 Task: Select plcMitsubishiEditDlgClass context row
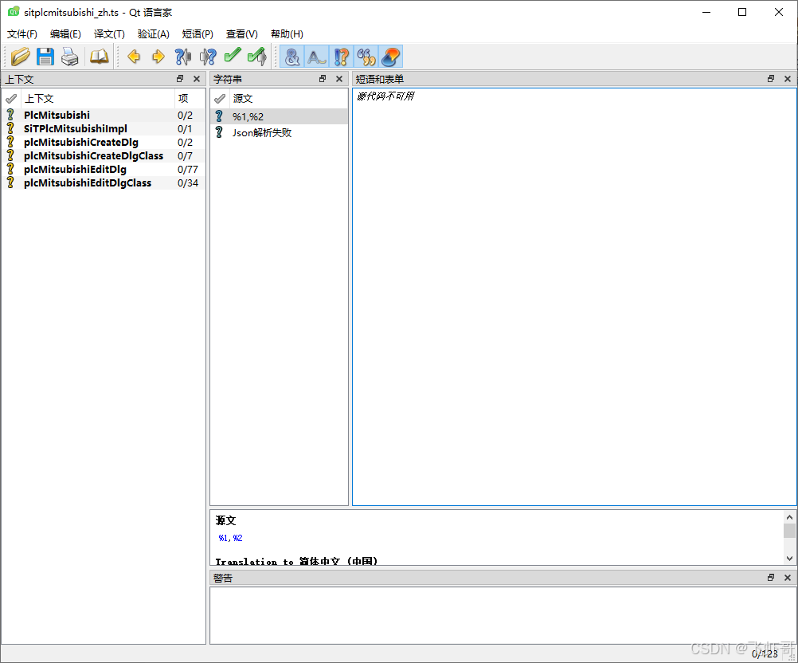(104, 182)
